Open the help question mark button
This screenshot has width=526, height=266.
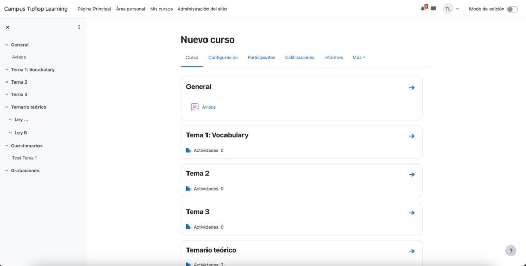(511, 251)
